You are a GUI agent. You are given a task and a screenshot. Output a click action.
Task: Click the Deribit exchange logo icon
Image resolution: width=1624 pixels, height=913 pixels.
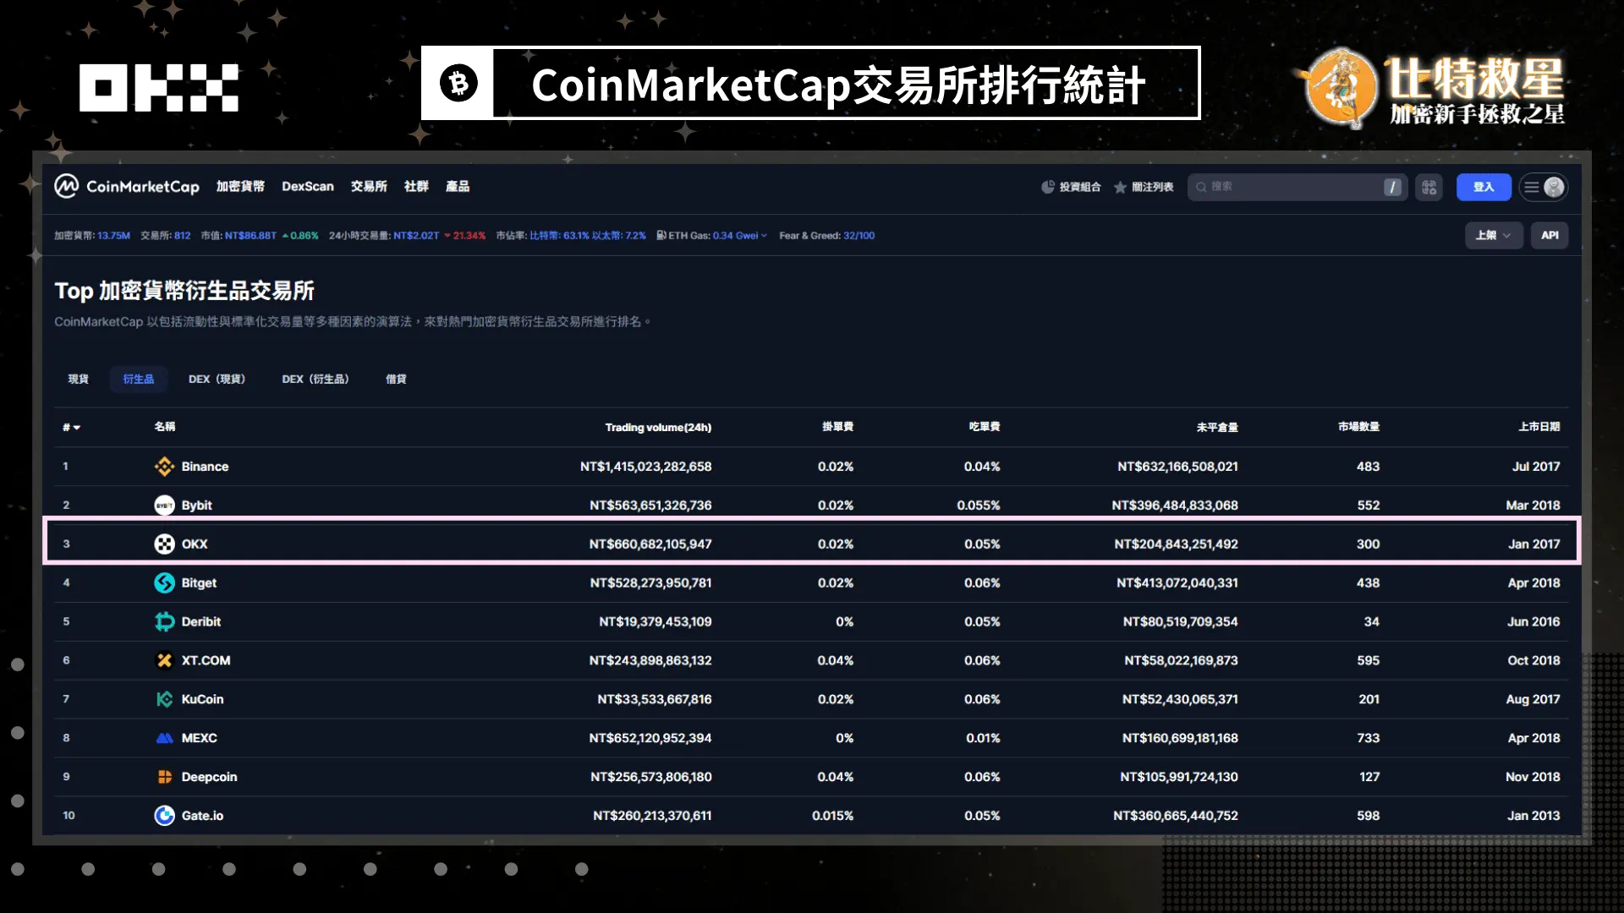click(164, 622)
